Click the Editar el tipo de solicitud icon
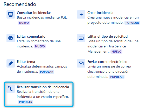 pyautogui.click(x=81, y=38)
